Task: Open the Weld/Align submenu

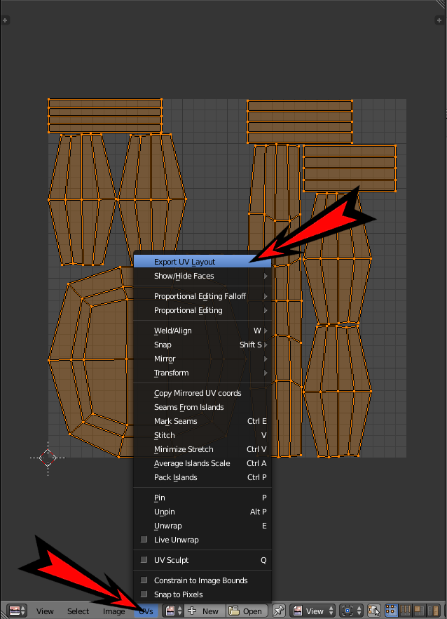Action: tap(202, 331)
